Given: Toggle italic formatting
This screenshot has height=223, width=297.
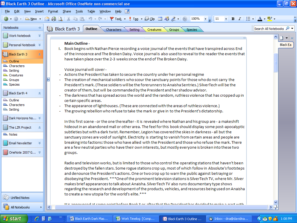Looking at the screenshot, I should point(240,19).
